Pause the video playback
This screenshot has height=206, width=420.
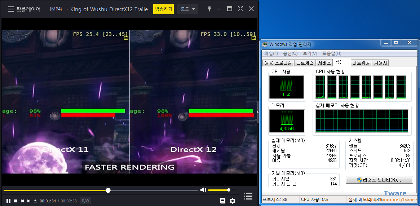click(x=8, y=201)
